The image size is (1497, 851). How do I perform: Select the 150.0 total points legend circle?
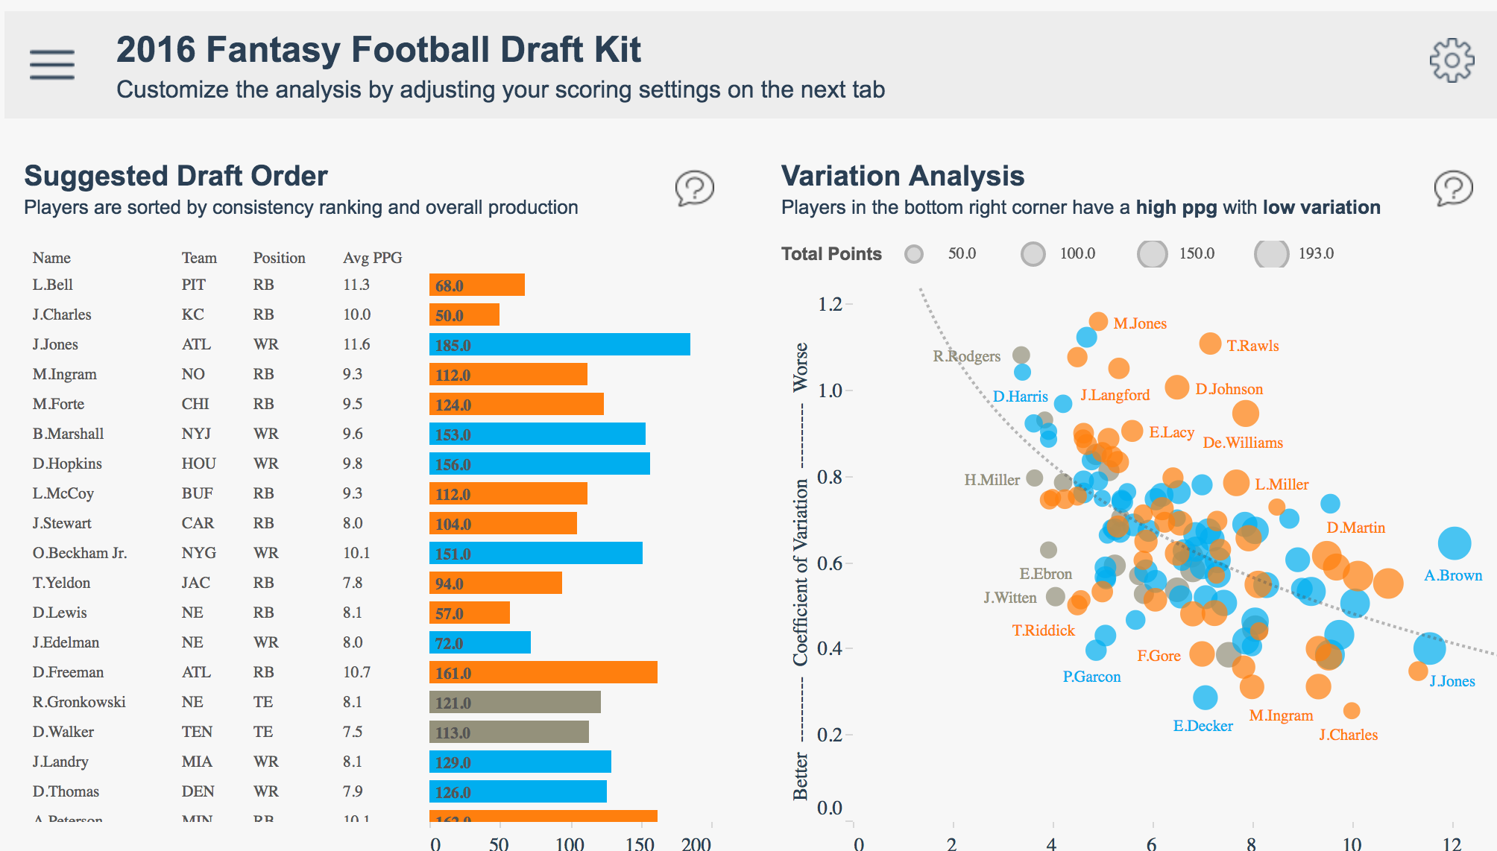[1152, 254]
